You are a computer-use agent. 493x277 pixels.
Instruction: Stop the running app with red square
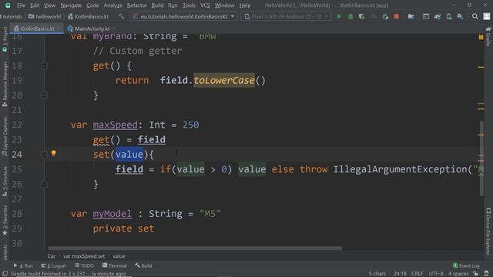397,16
